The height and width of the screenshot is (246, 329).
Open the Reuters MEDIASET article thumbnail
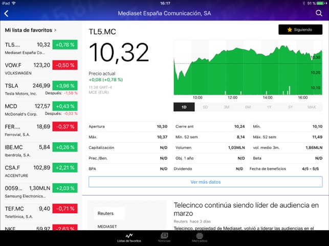click(127, 215)
